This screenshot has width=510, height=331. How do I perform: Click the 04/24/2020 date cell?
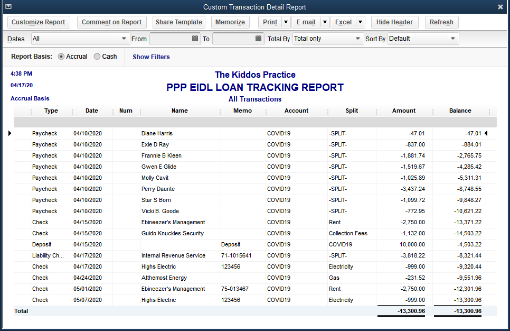[88, 278]
